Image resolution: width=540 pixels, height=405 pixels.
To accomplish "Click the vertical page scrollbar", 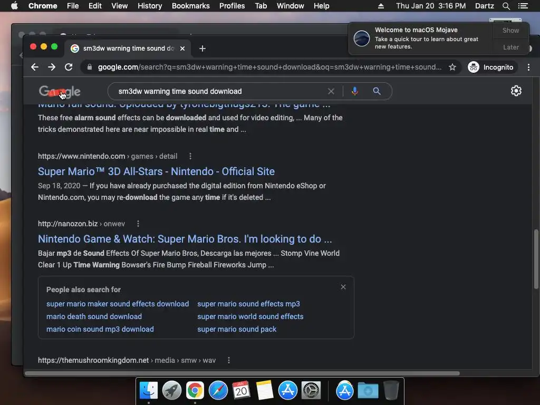I will tap(536, 259).
